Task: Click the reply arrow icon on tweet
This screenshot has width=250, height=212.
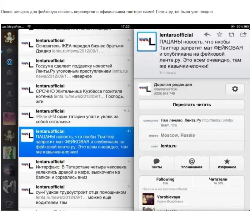Action: 207,35
